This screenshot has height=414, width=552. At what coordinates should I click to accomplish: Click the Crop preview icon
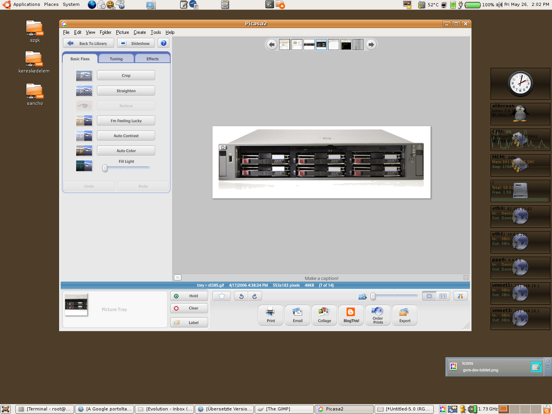point(84,76)
